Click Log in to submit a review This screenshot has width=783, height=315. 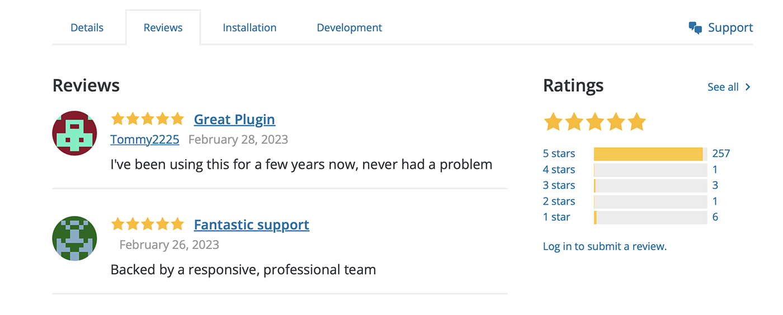[605, 246]
